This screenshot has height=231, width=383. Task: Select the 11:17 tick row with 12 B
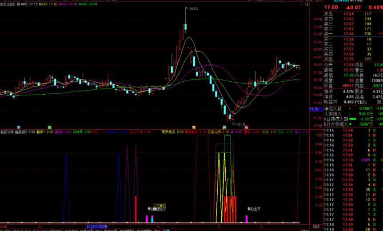[353, 200]
